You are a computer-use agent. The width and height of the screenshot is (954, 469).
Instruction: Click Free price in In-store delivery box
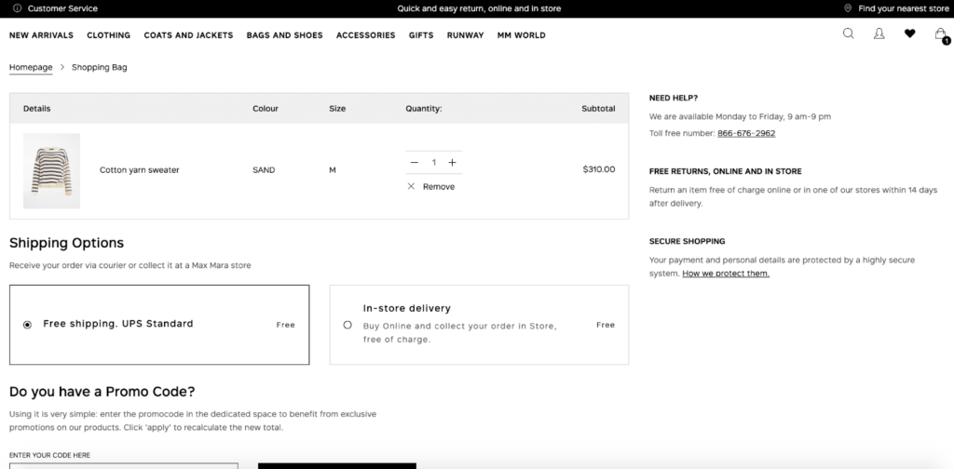click(606, 325)
